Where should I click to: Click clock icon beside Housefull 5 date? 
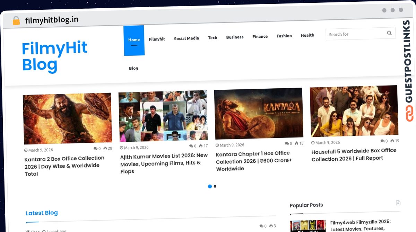(x=313, y=143)
